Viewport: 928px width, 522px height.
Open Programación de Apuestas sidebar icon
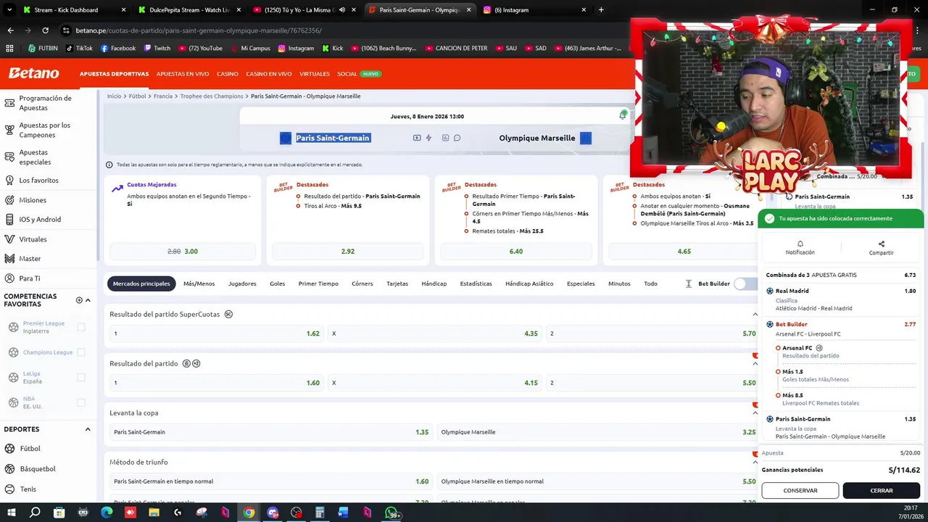pos(9,103)
